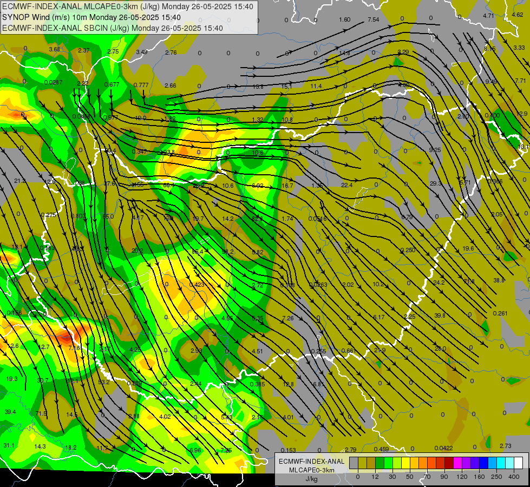
Task: Click the dark green legend swatch
Action: (x=380, y=463)
